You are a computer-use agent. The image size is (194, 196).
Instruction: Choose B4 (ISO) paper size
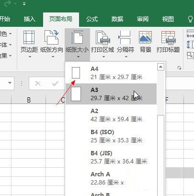coord(111,136)
